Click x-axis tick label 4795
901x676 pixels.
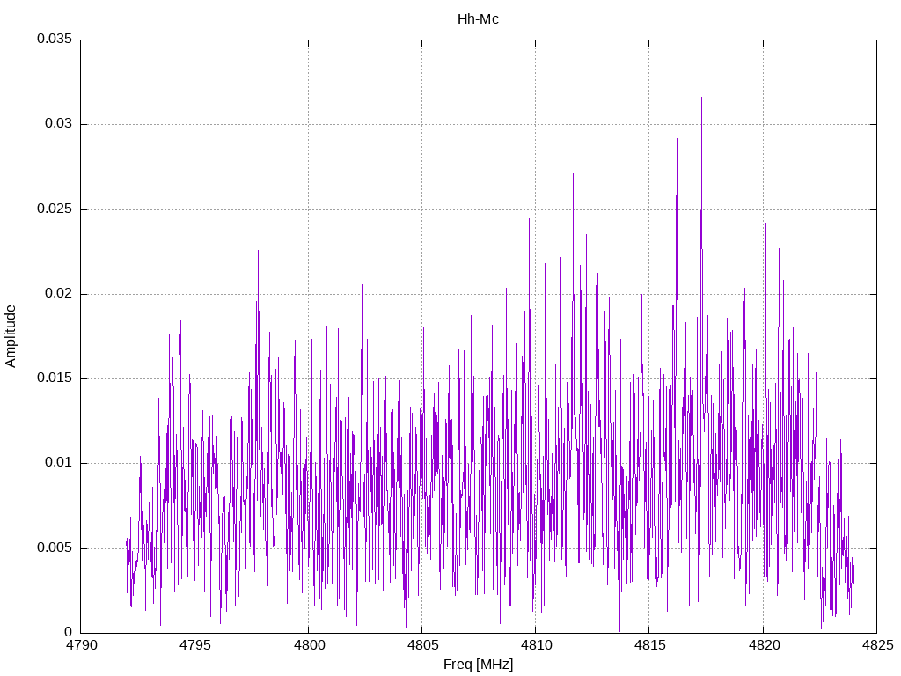(x=194, y=645)
